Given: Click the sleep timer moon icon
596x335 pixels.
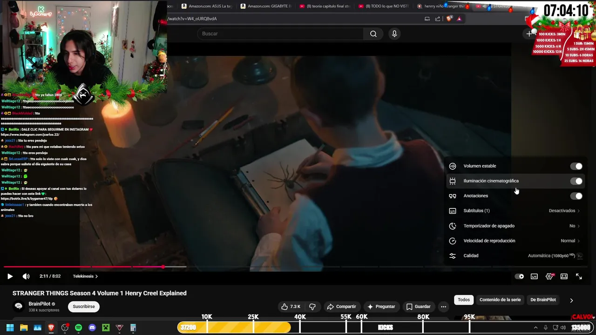Looking at the screenshot, I should [x=453, y=226].
